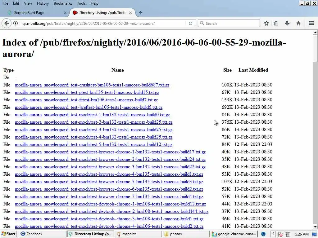This screenshot has height=238, width=318.
Task: Open mochitest-browser-chrome-4 build1 link
Action: (109, 174)
